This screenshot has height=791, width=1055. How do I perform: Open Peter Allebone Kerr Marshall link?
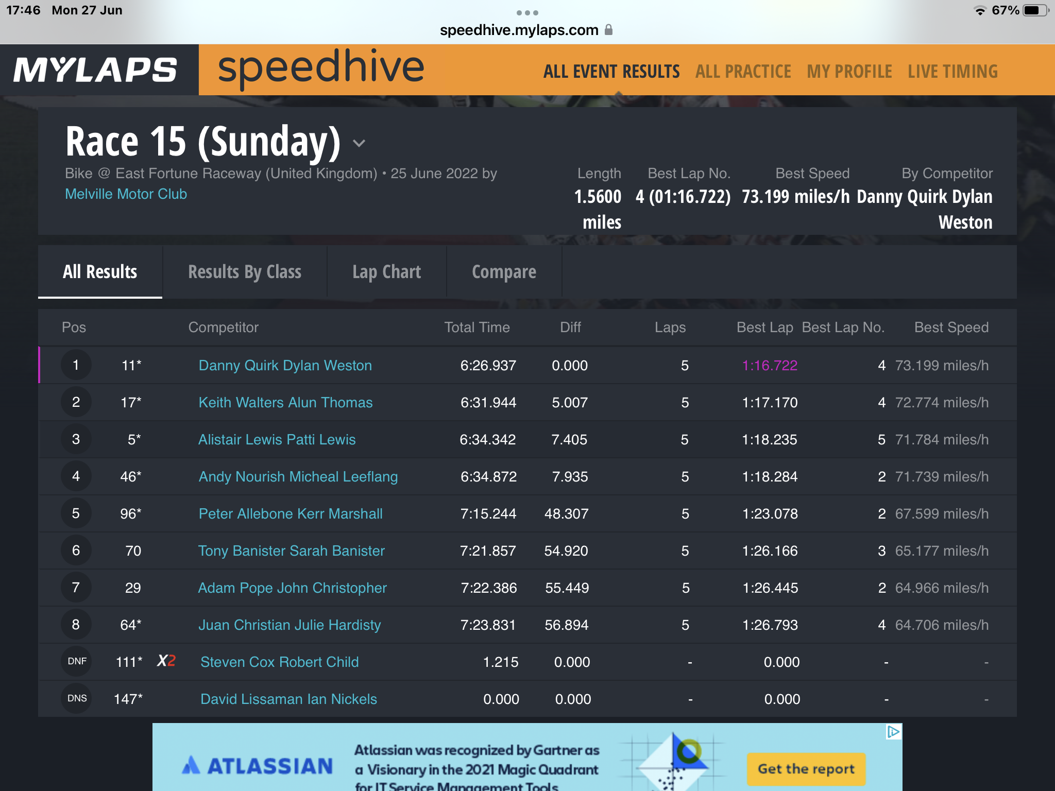tap(291, 514)
